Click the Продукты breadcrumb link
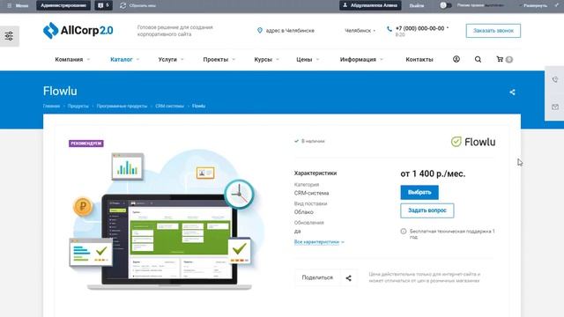The image size is (564, 317). [x=78, y=106]
